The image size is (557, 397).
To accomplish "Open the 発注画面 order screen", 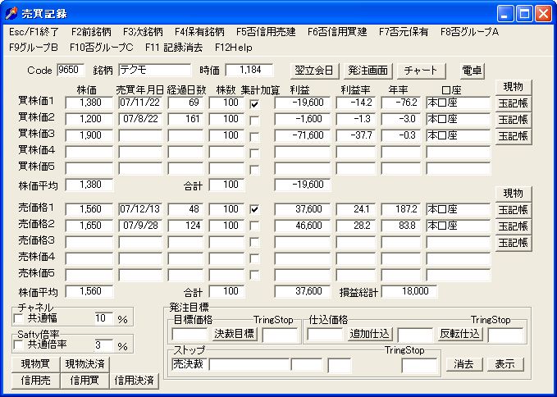I will (366, 71).
